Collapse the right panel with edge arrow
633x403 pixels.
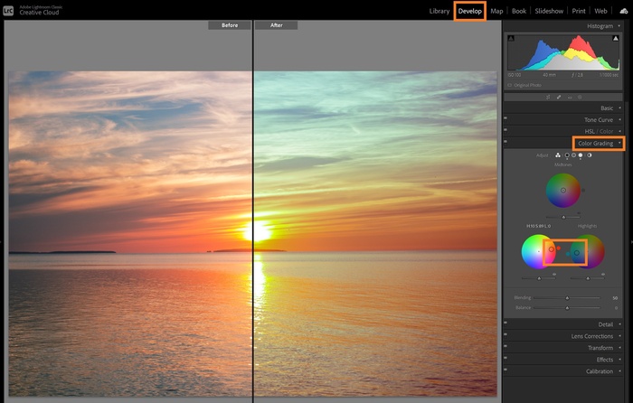pyautogui.click(x=631, y=242)
